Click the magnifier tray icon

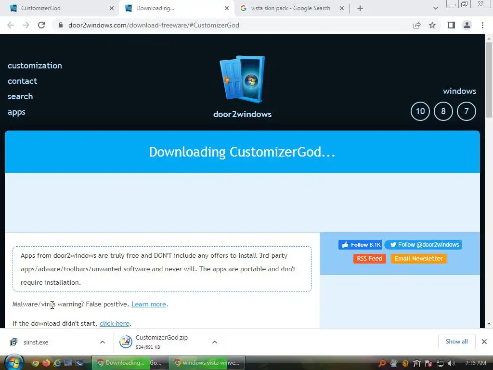[x=382, y=363]
